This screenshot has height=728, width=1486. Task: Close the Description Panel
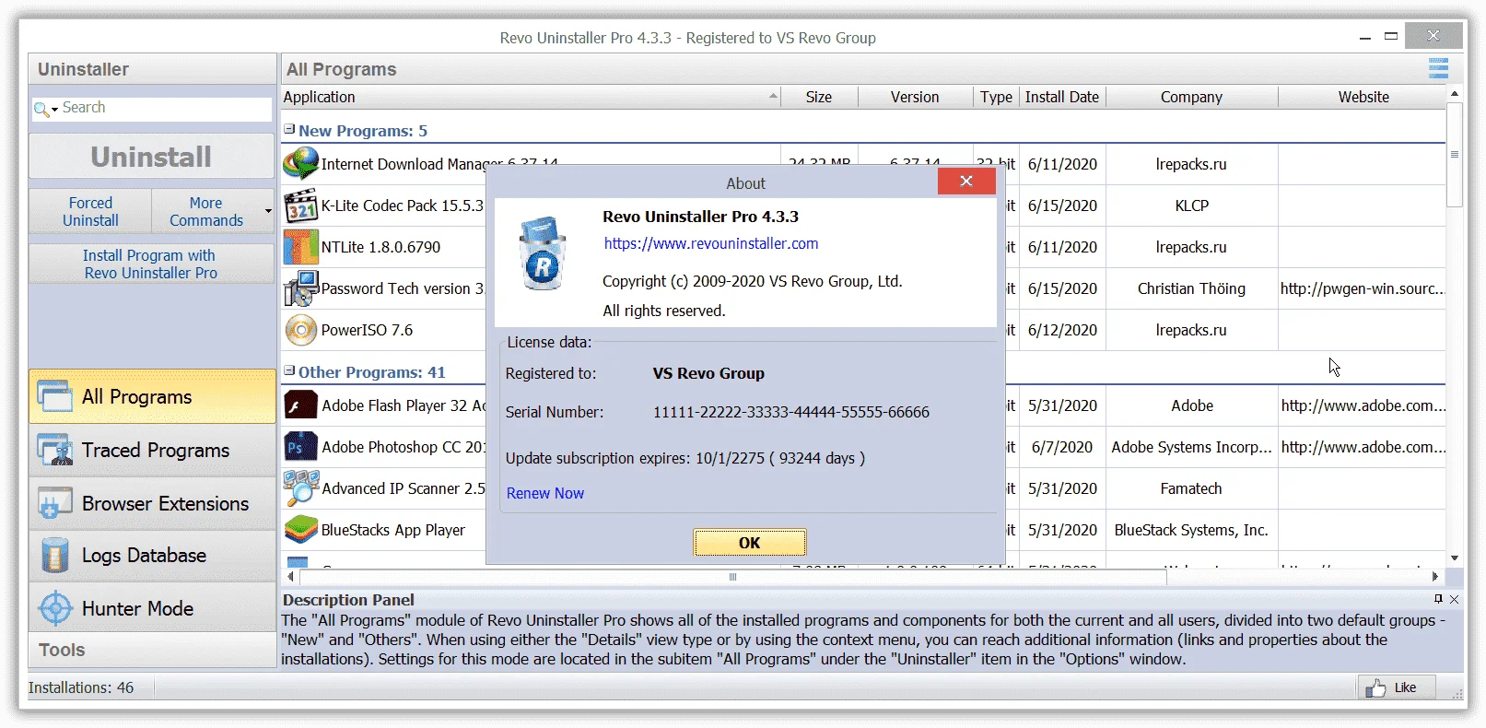tap(1454, 599)
